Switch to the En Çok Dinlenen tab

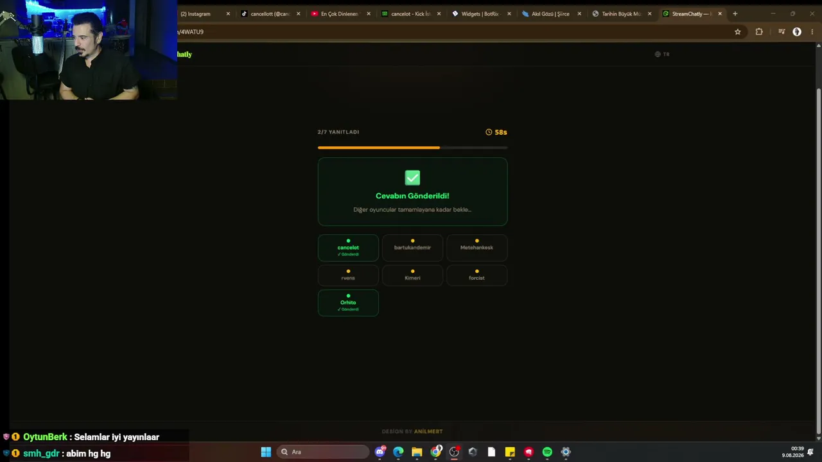(x=341, y=13)
